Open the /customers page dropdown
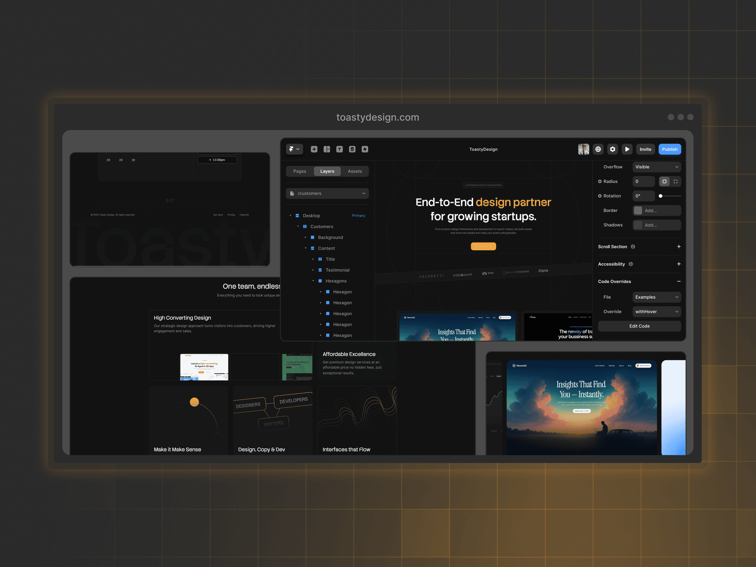The width and height of the screenshot is (756, 567). point(327,193)
